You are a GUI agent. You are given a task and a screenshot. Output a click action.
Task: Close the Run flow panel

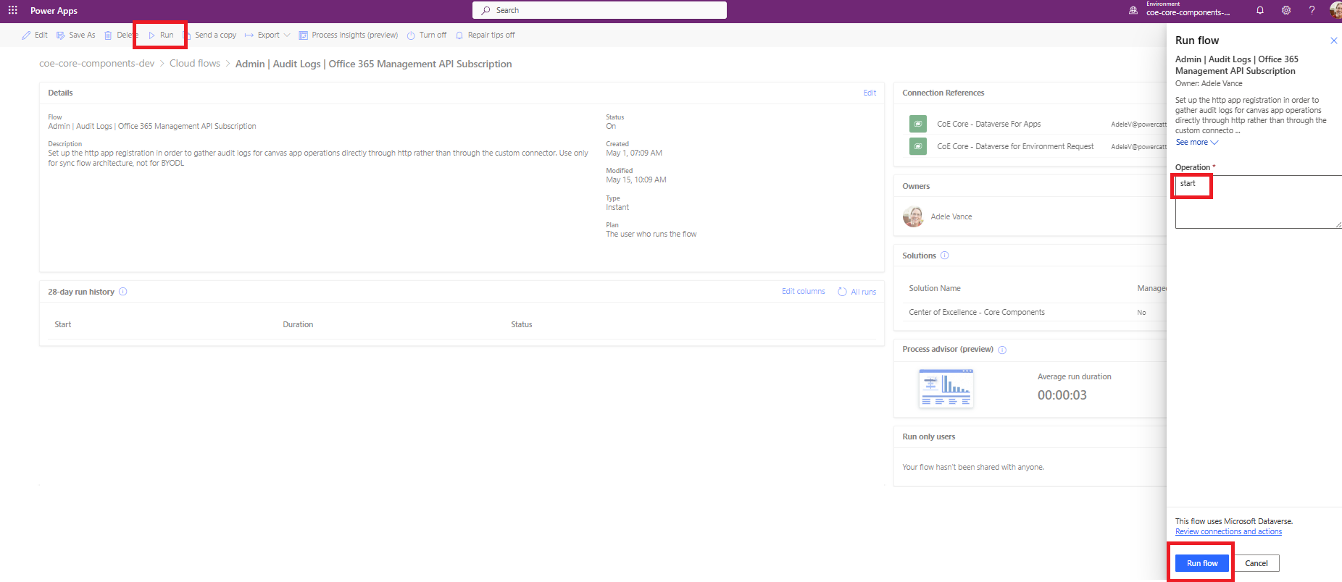(x=1333, y=41)
